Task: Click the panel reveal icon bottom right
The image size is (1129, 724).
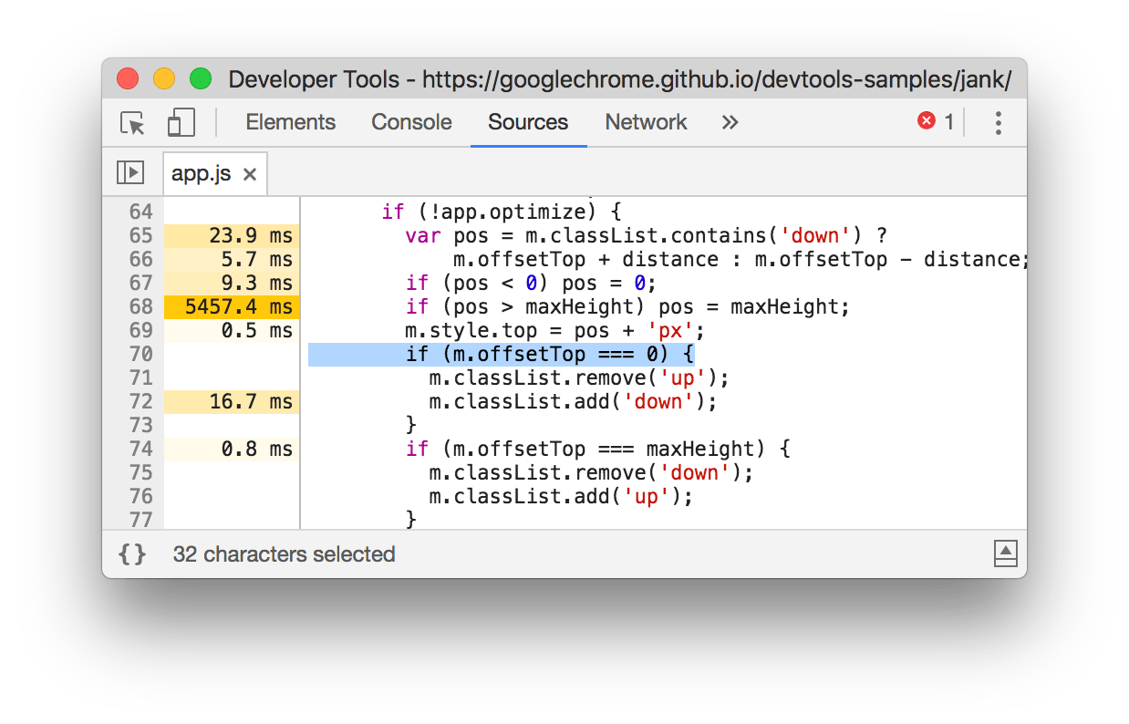Action: (1005, 553)
